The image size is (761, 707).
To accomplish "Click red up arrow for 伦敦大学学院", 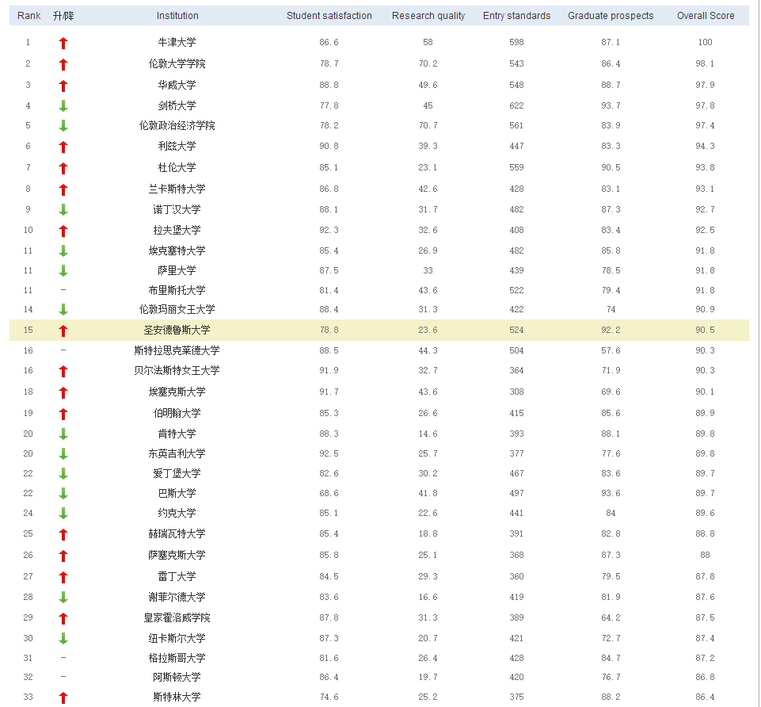I will click(63, 64).
